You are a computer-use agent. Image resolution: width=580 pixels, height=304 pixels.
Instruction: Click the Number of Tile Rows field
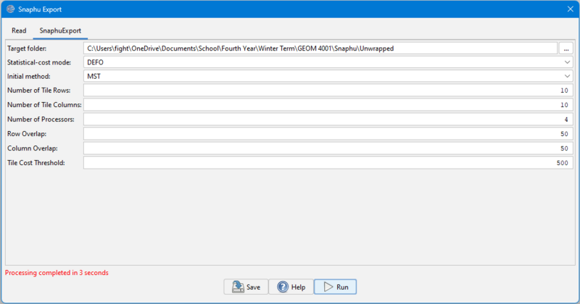click(x=328, y=90)
